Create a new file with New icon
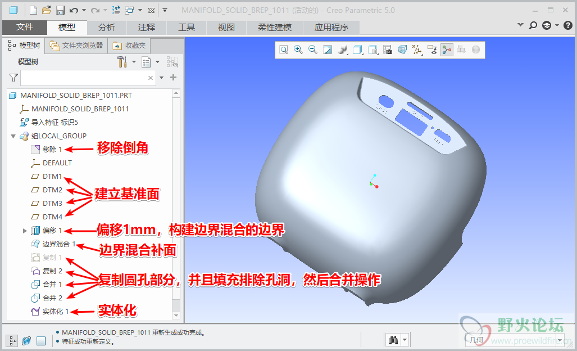577x351 pixels. [33, 10]
